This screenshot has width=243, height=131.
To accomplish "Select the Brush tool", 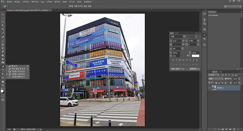I will point(3,40).
